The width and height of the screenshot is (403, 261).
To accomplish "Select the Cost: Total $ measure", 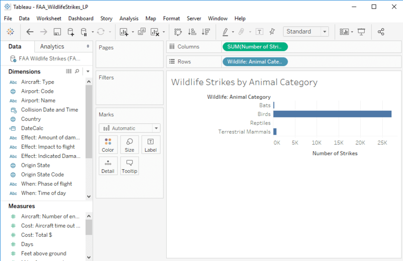I will (x=36, y=235).
